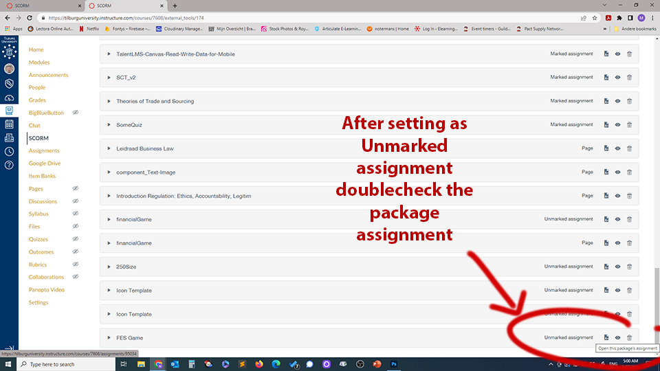Open page icon for Leidraad Business Law

coord(606,148)
